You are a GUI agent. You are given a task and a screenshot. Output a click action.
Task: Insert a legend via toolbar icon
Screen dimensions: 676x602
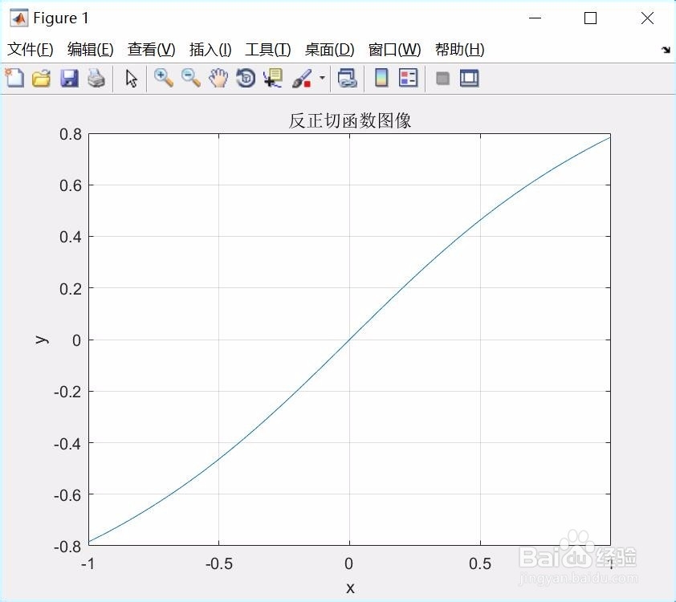click(x=409, y=79)
